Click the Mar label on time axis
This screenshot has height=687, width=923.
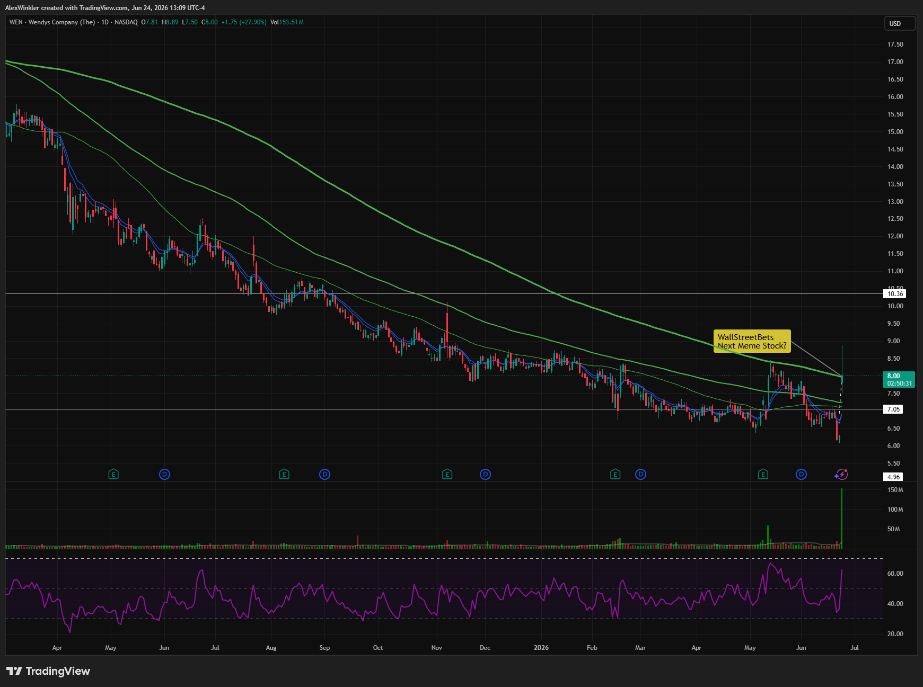640,648
